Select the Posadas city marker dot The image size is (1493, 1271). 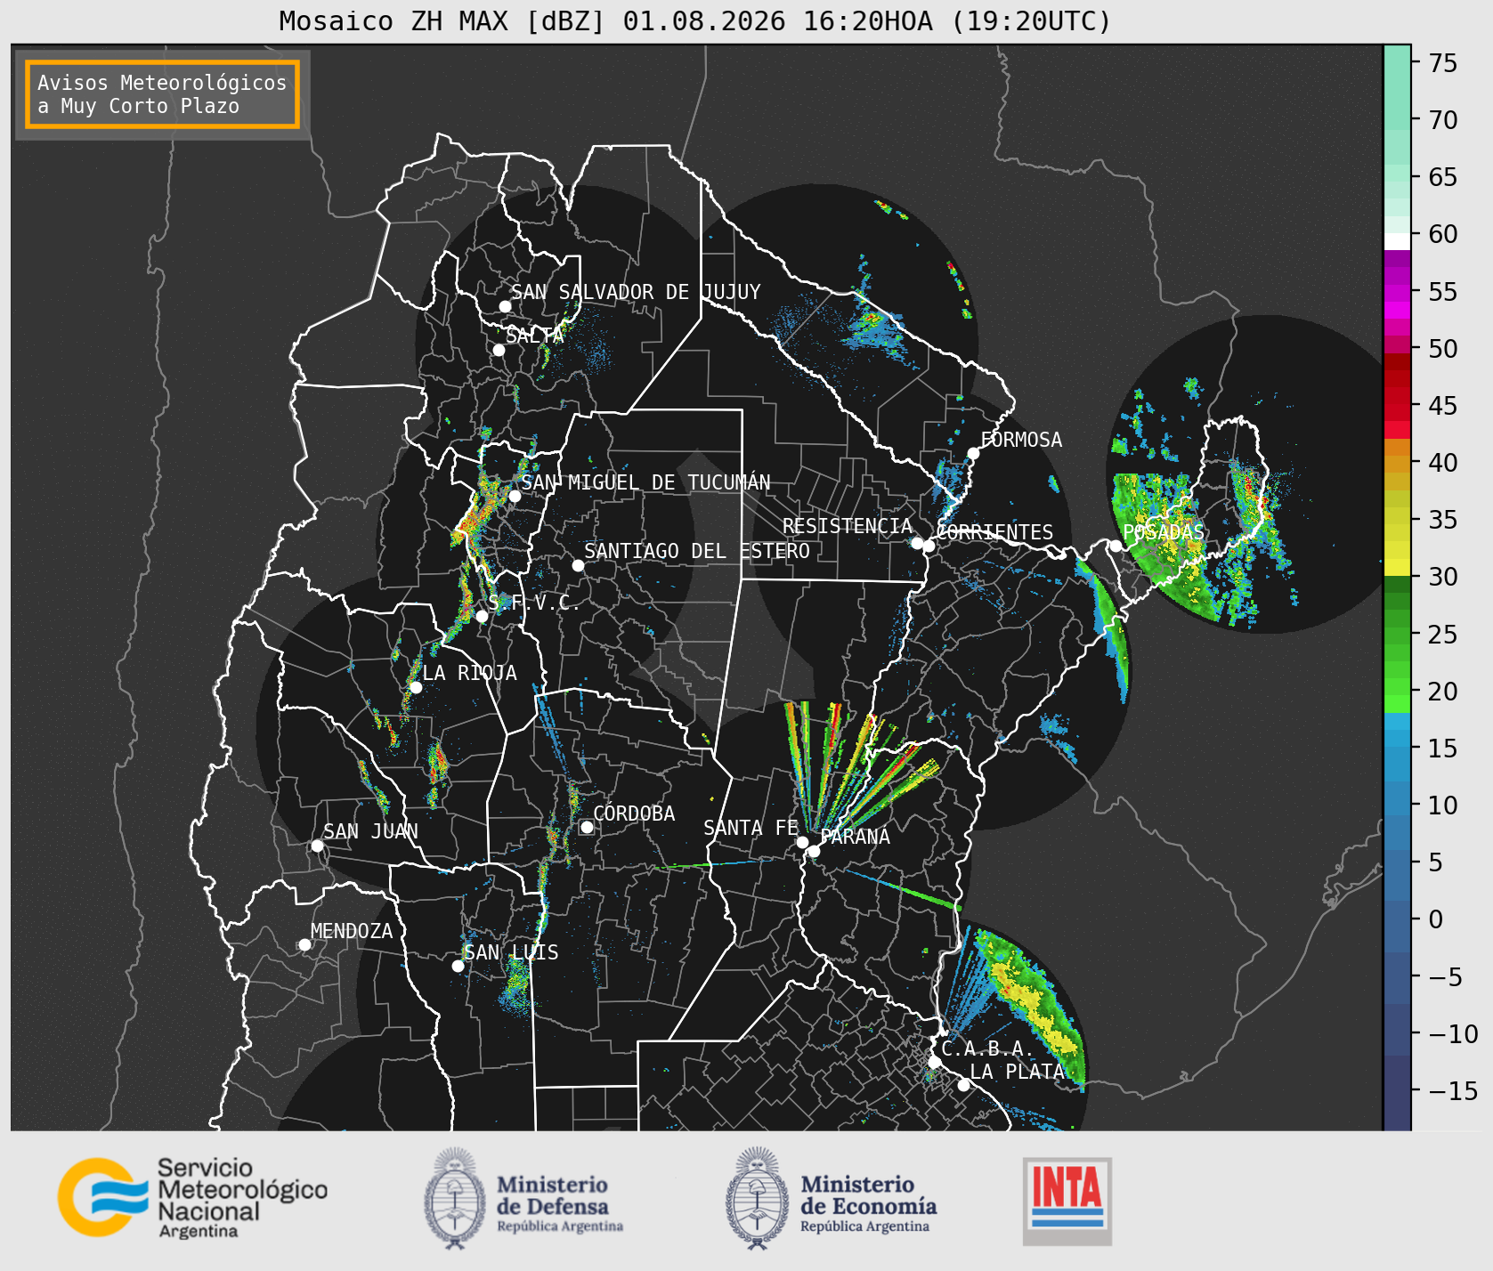click(1115, 546)
